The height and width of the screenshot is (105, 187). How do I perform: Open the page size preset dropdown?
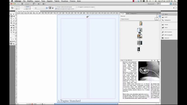pos(41,8)
